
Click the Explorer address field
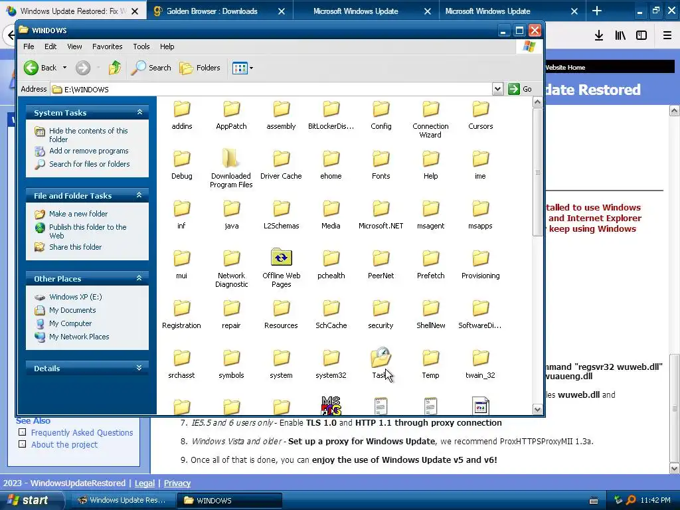[272, 89]
